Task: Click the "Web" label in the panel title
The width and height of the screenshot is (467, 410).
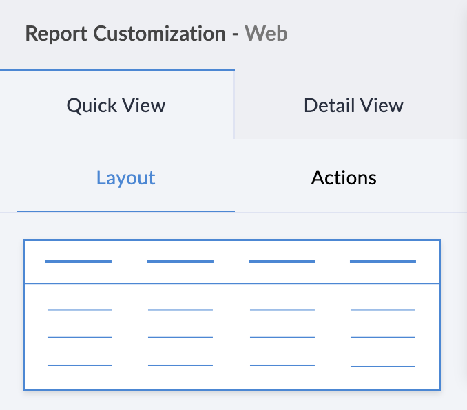Action: [267, 33]
